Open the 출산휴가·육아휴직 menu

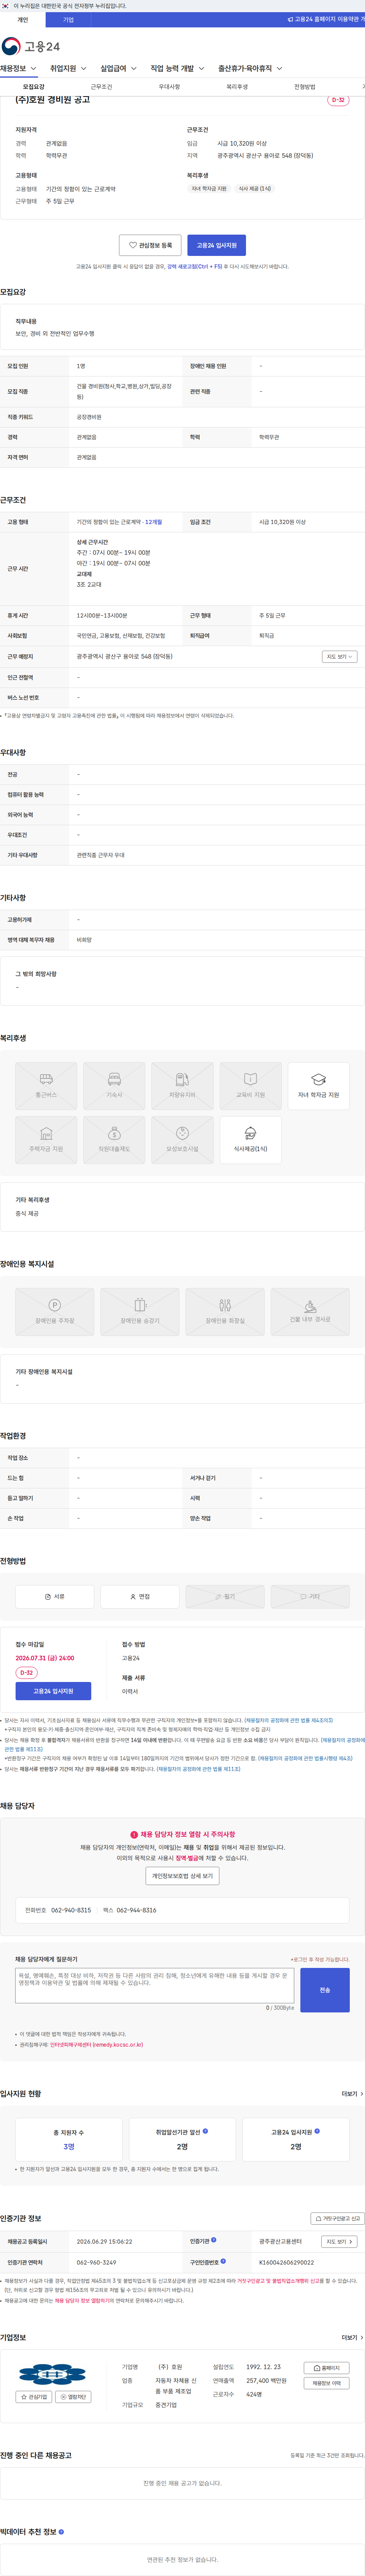(x=245, y=69)
